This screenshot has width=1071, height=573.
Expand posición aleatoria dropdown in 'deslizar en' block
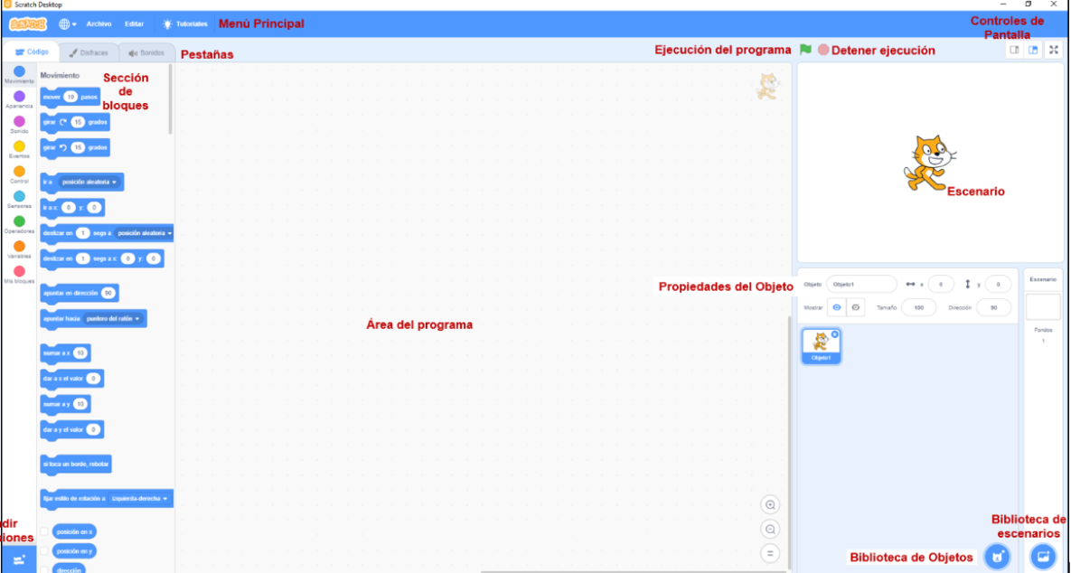(144, 233)
